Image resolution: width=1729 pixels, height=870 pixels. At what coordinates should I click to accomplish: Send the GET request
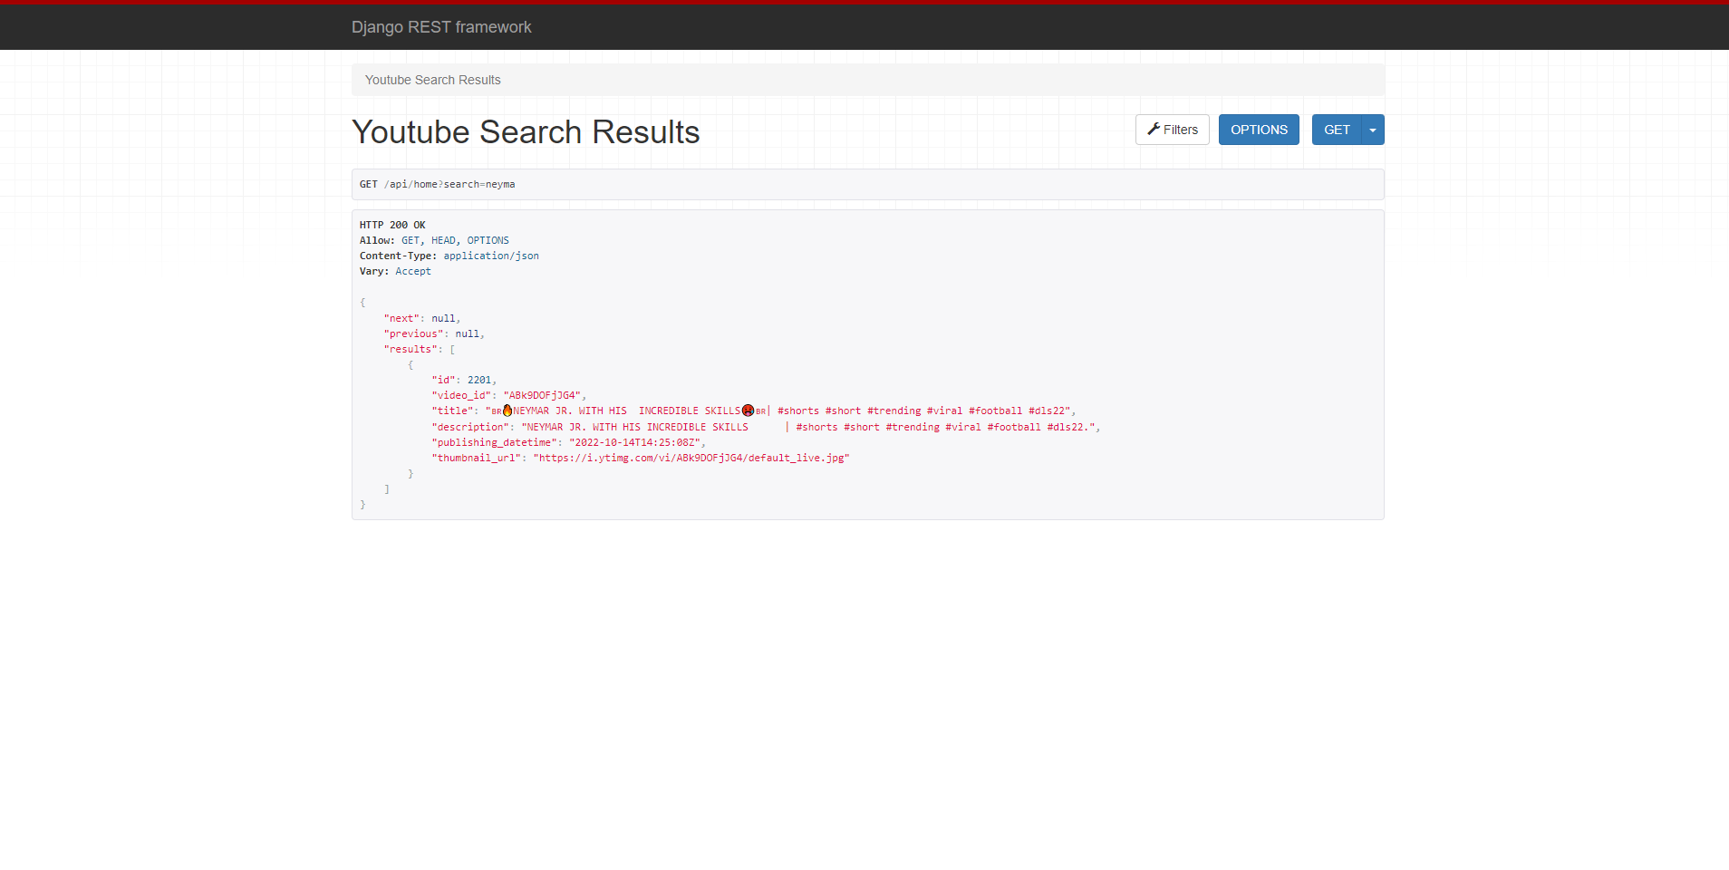click(x=1337, y=130)
